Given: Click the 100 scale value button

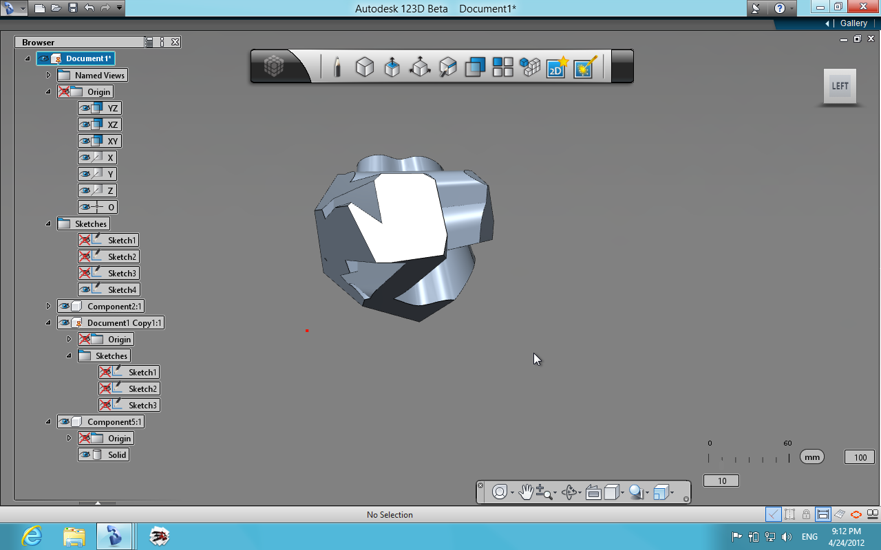Looking at the screenshot, I should (x=859, y=456).
